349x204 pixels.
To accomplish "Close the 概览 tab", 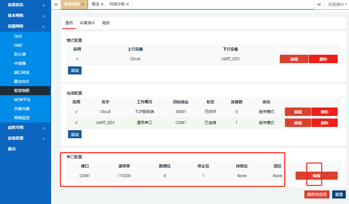I will click(103, 5).
